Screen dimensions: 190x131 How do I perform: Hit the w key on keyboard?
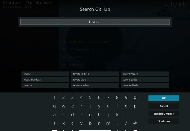tap(64, 106)
